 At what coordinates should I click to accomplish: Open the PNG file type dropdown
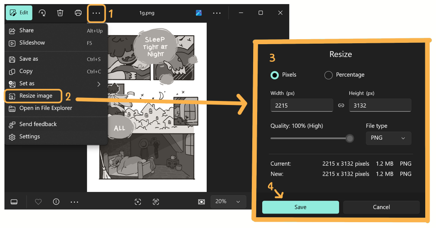[x=388, y=138]
